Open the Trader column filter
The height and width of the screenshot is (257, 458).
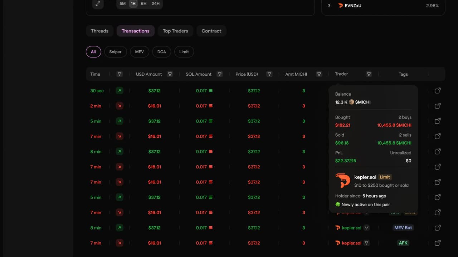click(x=369, y=74)
